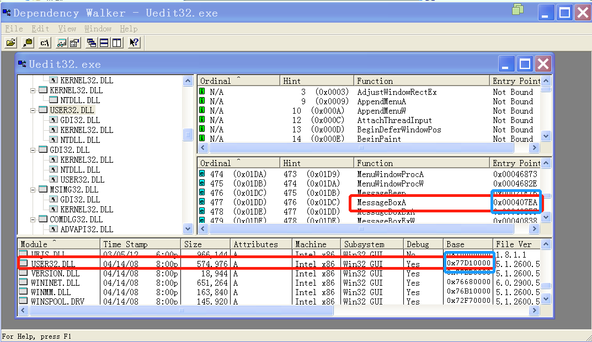The width and height of the screenshot is (592, 342).
Task: Collapse the MSIMG32.DLL tree node
Action: coord(33,190)
